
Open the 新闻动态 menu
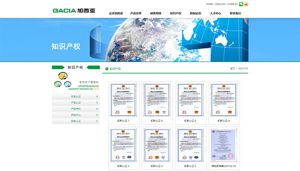195,13
